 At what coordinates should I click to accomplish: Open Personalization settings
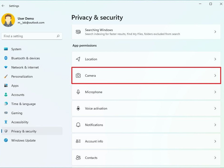[32, 76]
